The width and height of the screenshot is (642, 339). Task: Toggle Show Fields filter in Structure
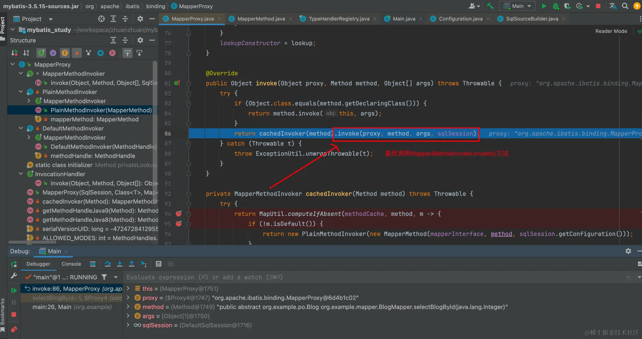65,53
